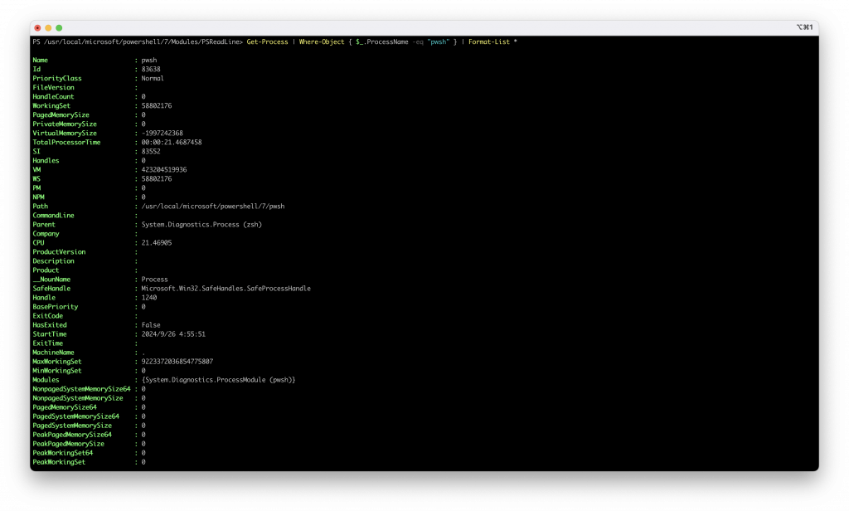Maximize the terminal with green button

pyautogui.click(x=59, y=27)
